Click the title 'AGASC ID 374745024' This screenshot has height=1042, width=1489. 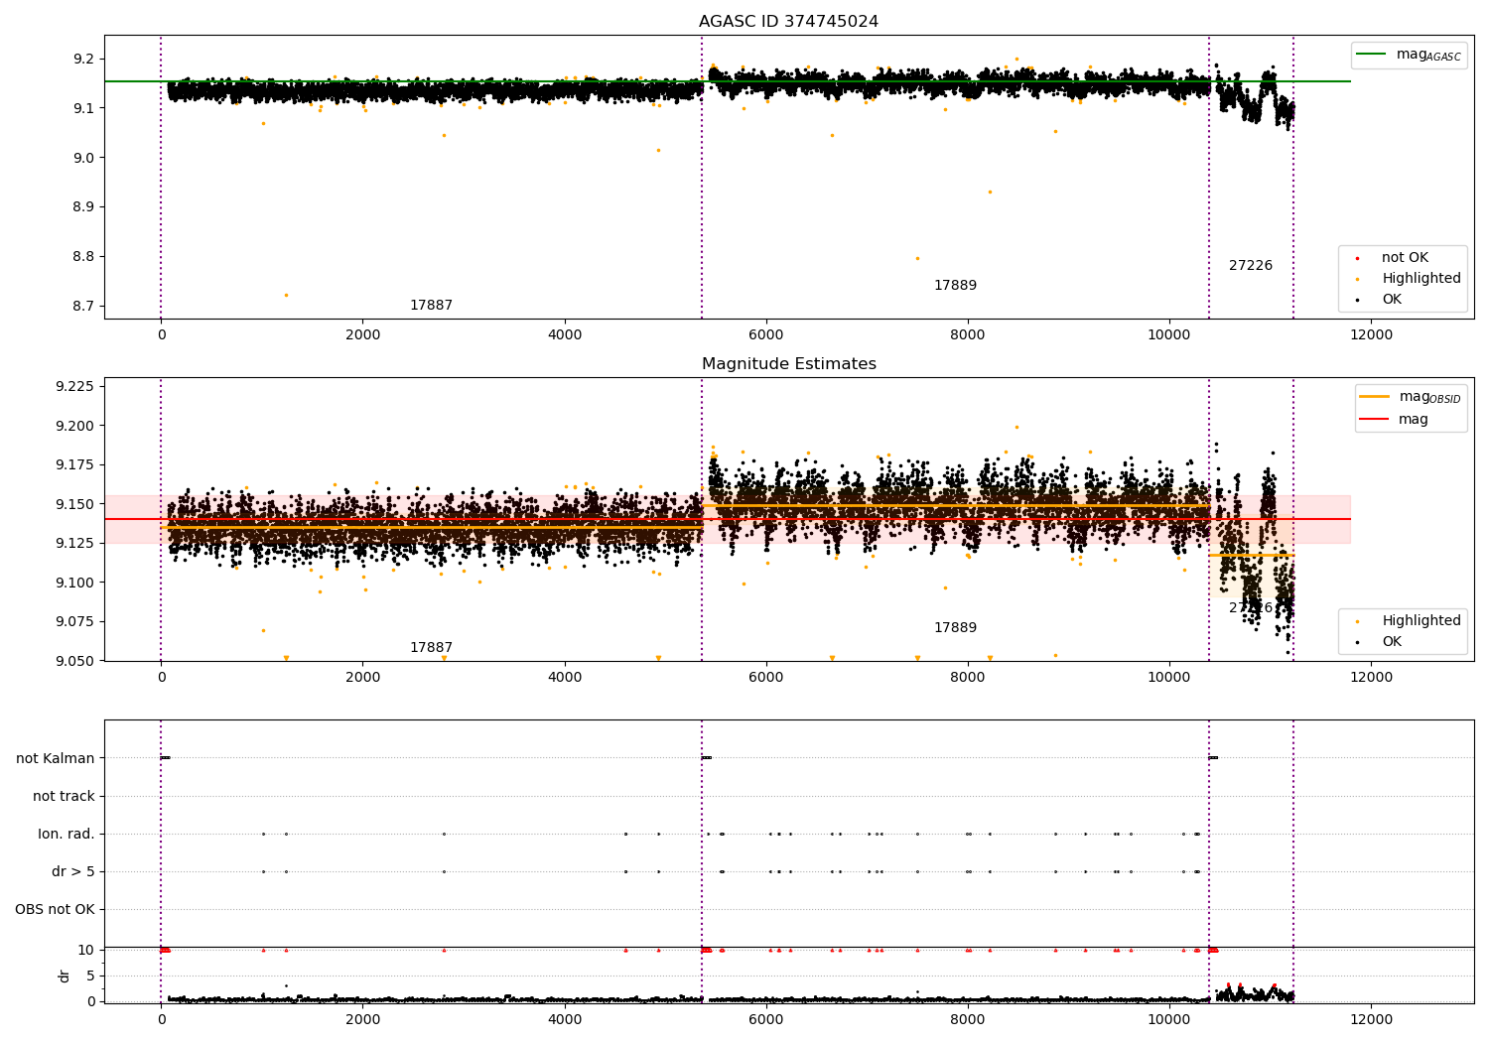pyautogui.click(x=788, y=22)
